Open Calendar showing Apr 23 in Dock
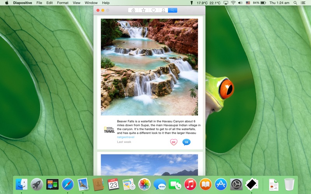The width and height of the screenshot is (311, 194). coord(114,184)
